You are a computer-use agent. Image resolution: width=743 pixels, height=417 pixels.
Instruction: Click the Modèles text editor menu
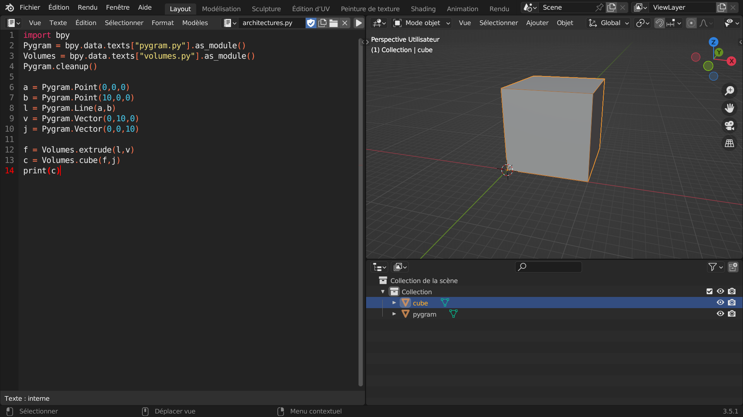[195, 23]
